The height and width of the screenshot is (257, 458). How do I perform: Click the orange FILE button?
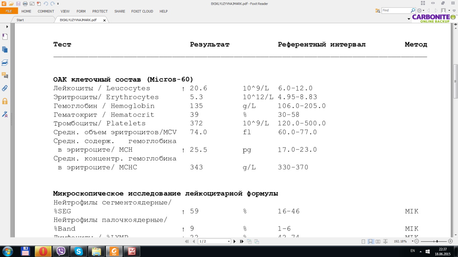pyautogui.click(x=9, y=11)
